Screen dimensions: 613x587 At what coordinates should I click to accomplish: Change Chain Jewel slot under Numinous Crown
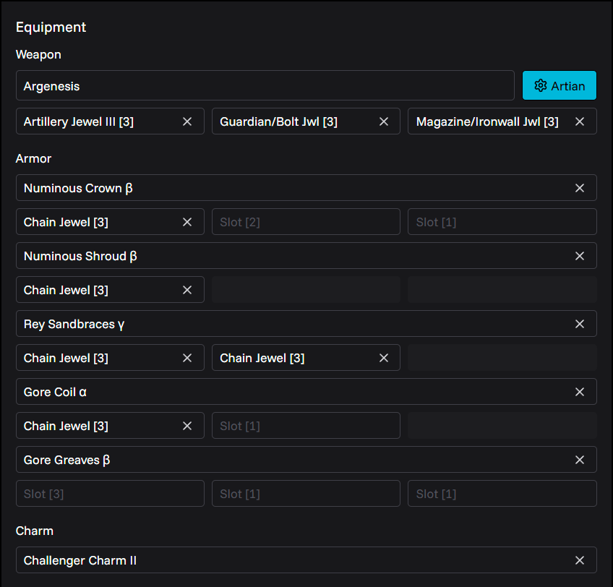click(110, 222)
